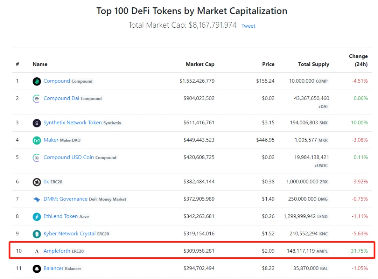Viewport: 378px width, 279px height.
Task: Click the Aave tag beside EthLend Token
Action: (x=84, y=217)
